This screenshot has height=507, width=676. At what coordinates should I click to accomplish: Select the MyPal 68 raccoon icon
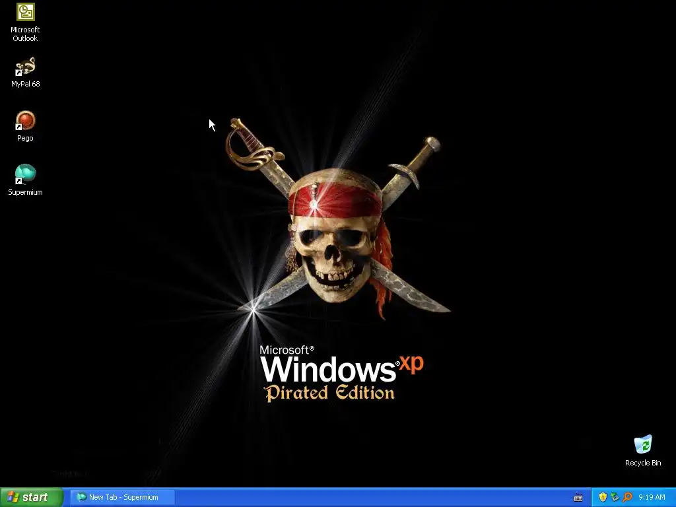26,67
